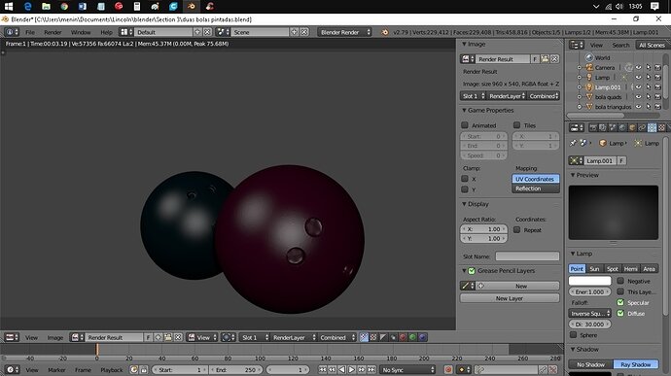Open the Info editor type selector

tap(12, 32)
